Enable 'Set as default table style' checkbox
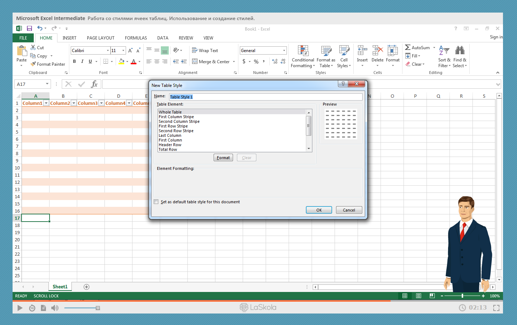The image size is (517, 325). [x=156, y=202]
